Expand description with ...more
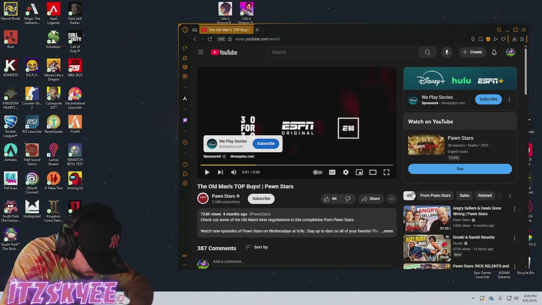Viewport: 542px width, 305px height. tap(387, 231)
